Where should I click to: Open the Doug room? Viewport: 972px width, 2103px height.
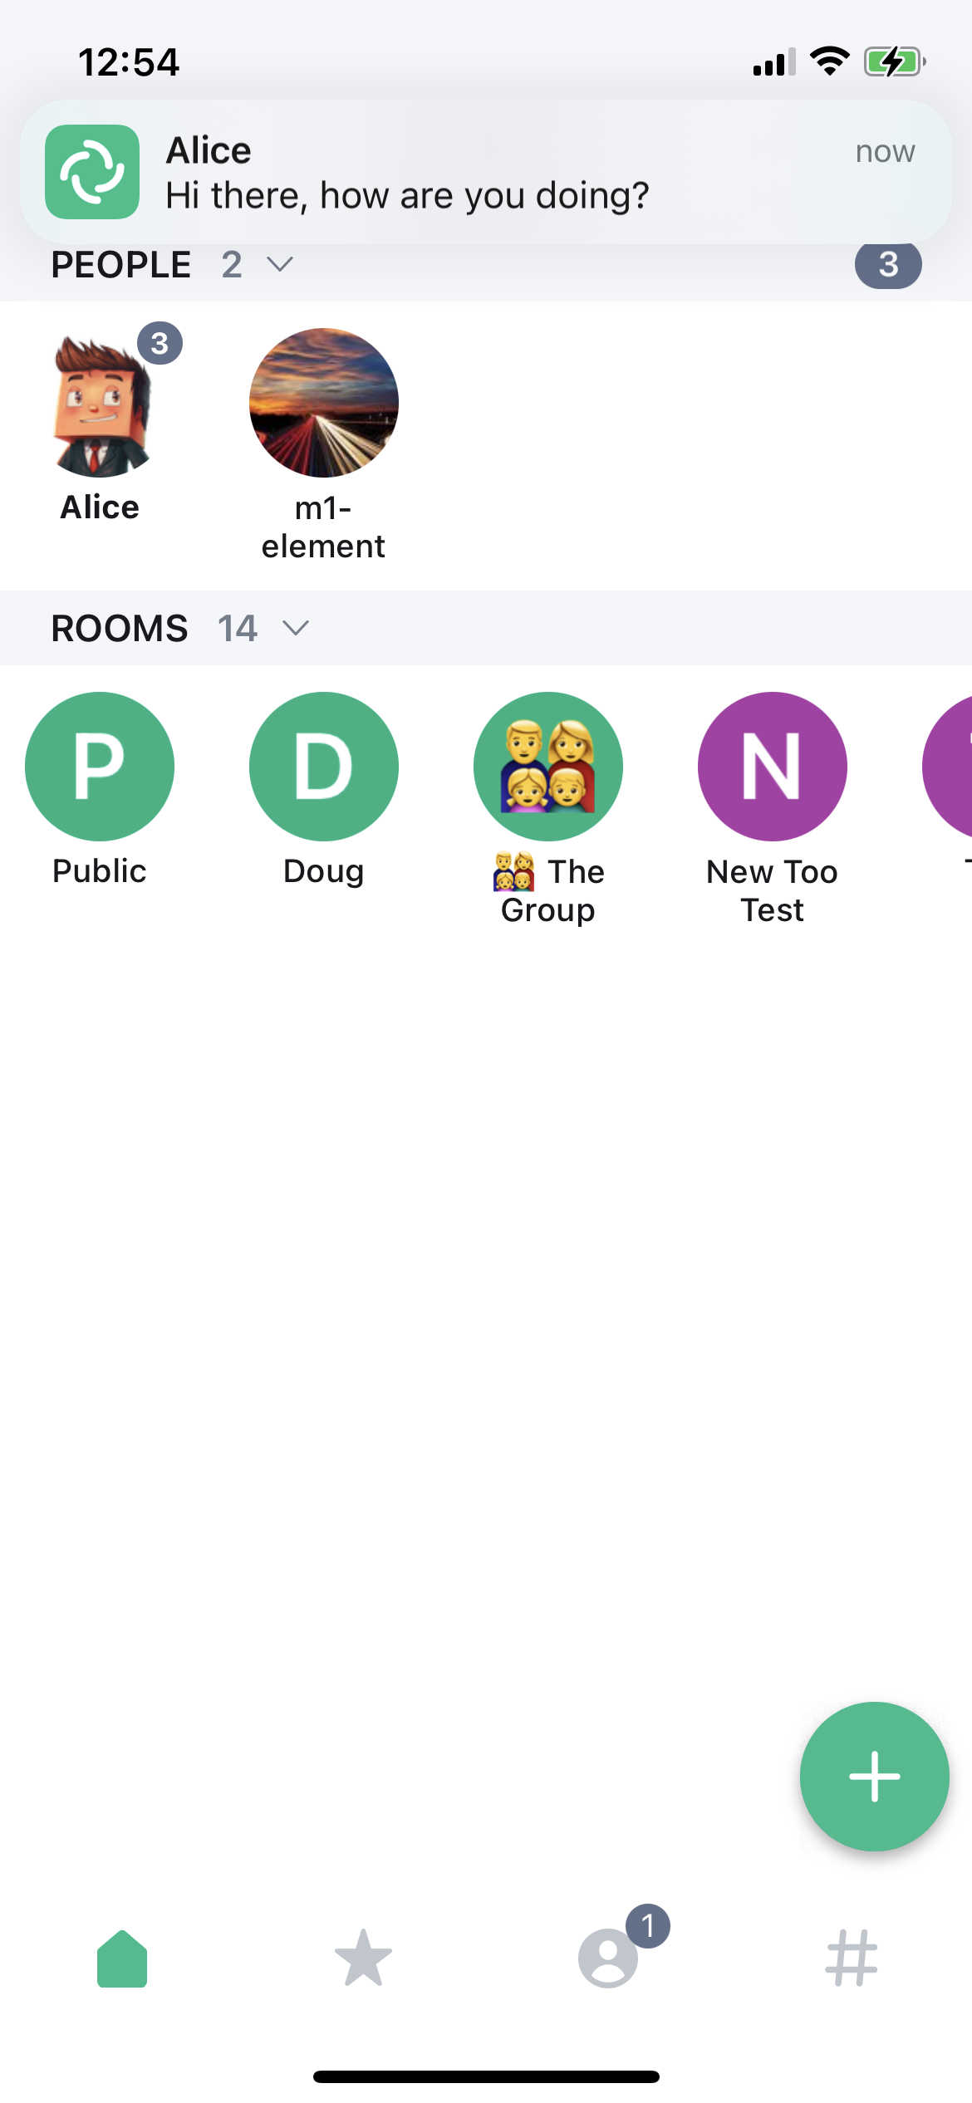click(x=324, y=767)
